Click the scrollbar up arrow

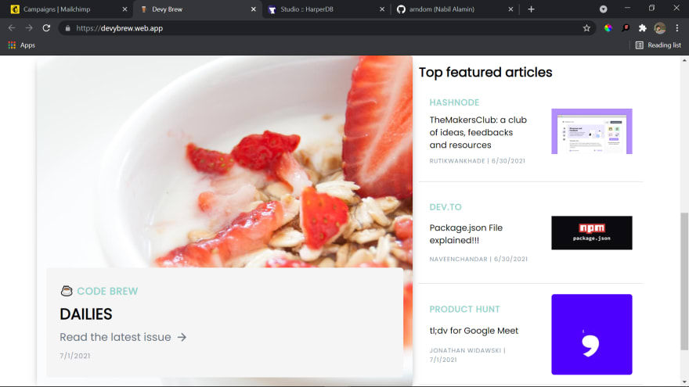coord(684,60)
